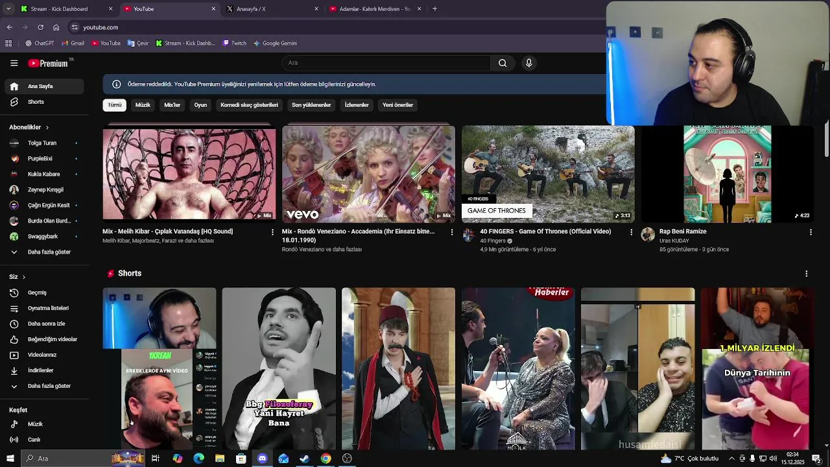Open İndirilenler downloads

pyautogui.click(x=43, y=370)
